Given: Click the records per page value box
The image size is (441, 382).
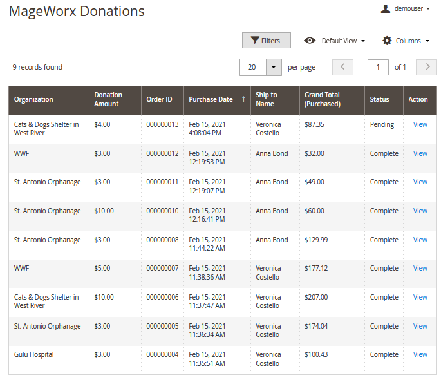Looking at the screenshot, I should tap(252, 67).
